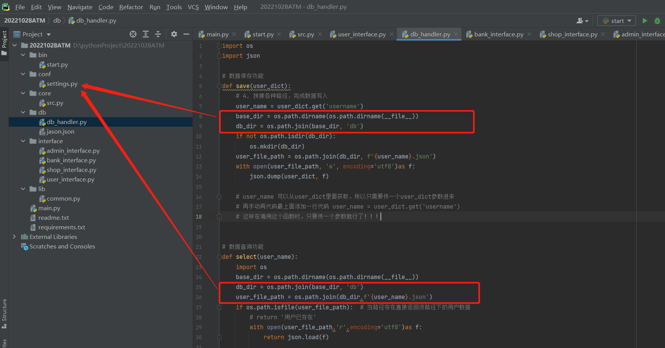Click the Debug bug icon
Screen dimensions: 665x348
coord(657,21)
